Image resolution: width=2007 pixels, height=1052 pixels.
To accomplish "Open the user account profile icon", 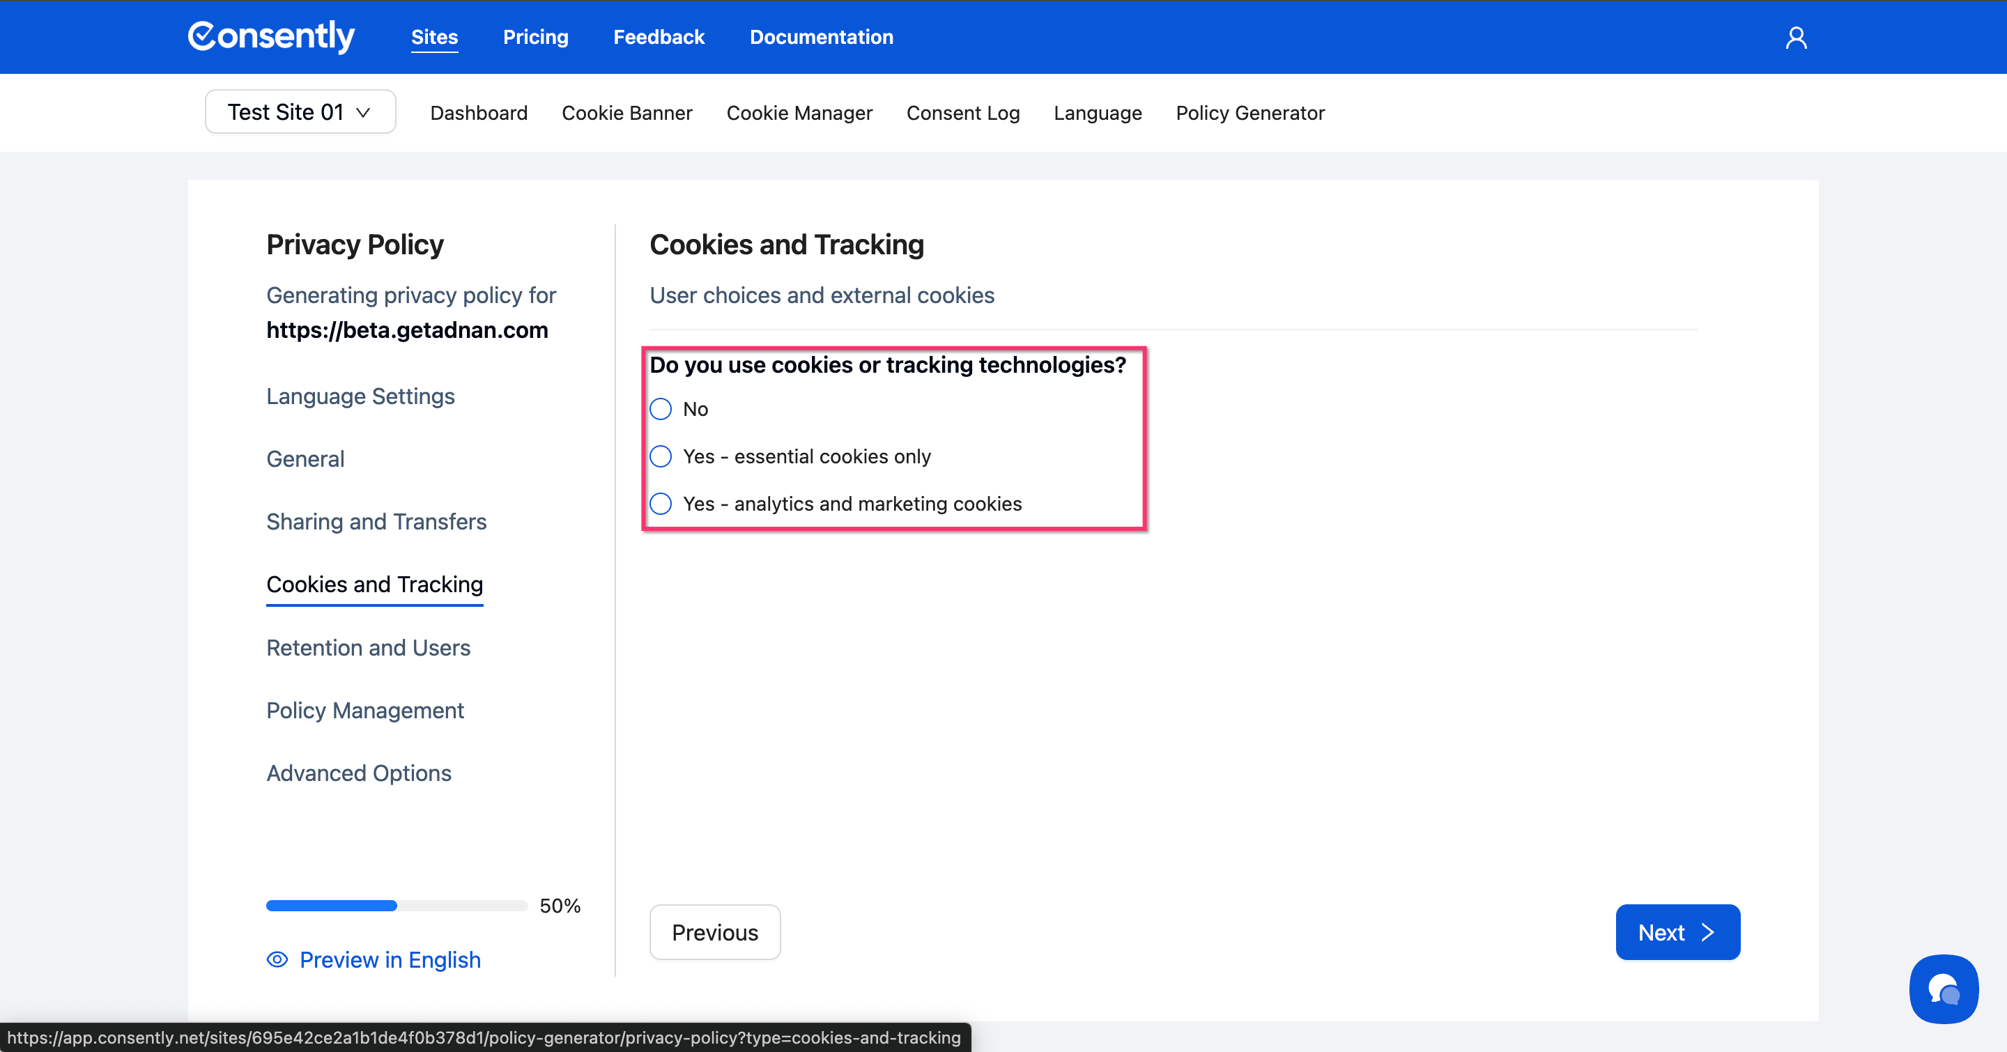I will 1796,38.
